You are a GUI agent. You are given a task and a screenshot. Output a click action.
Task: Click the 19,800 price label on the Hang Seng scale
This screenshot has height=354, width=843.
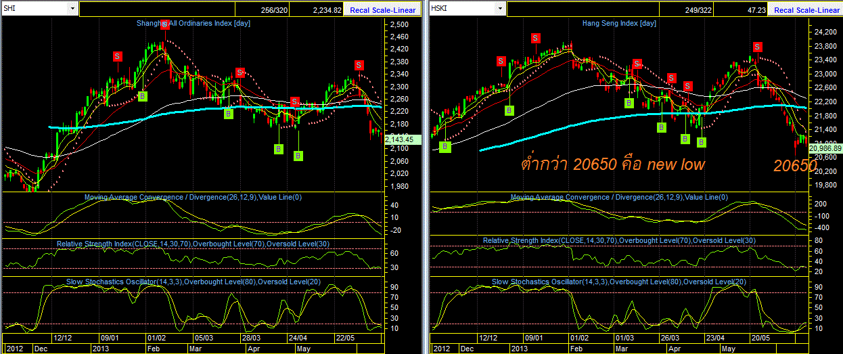pyautogui.click(x=825, y=183)
